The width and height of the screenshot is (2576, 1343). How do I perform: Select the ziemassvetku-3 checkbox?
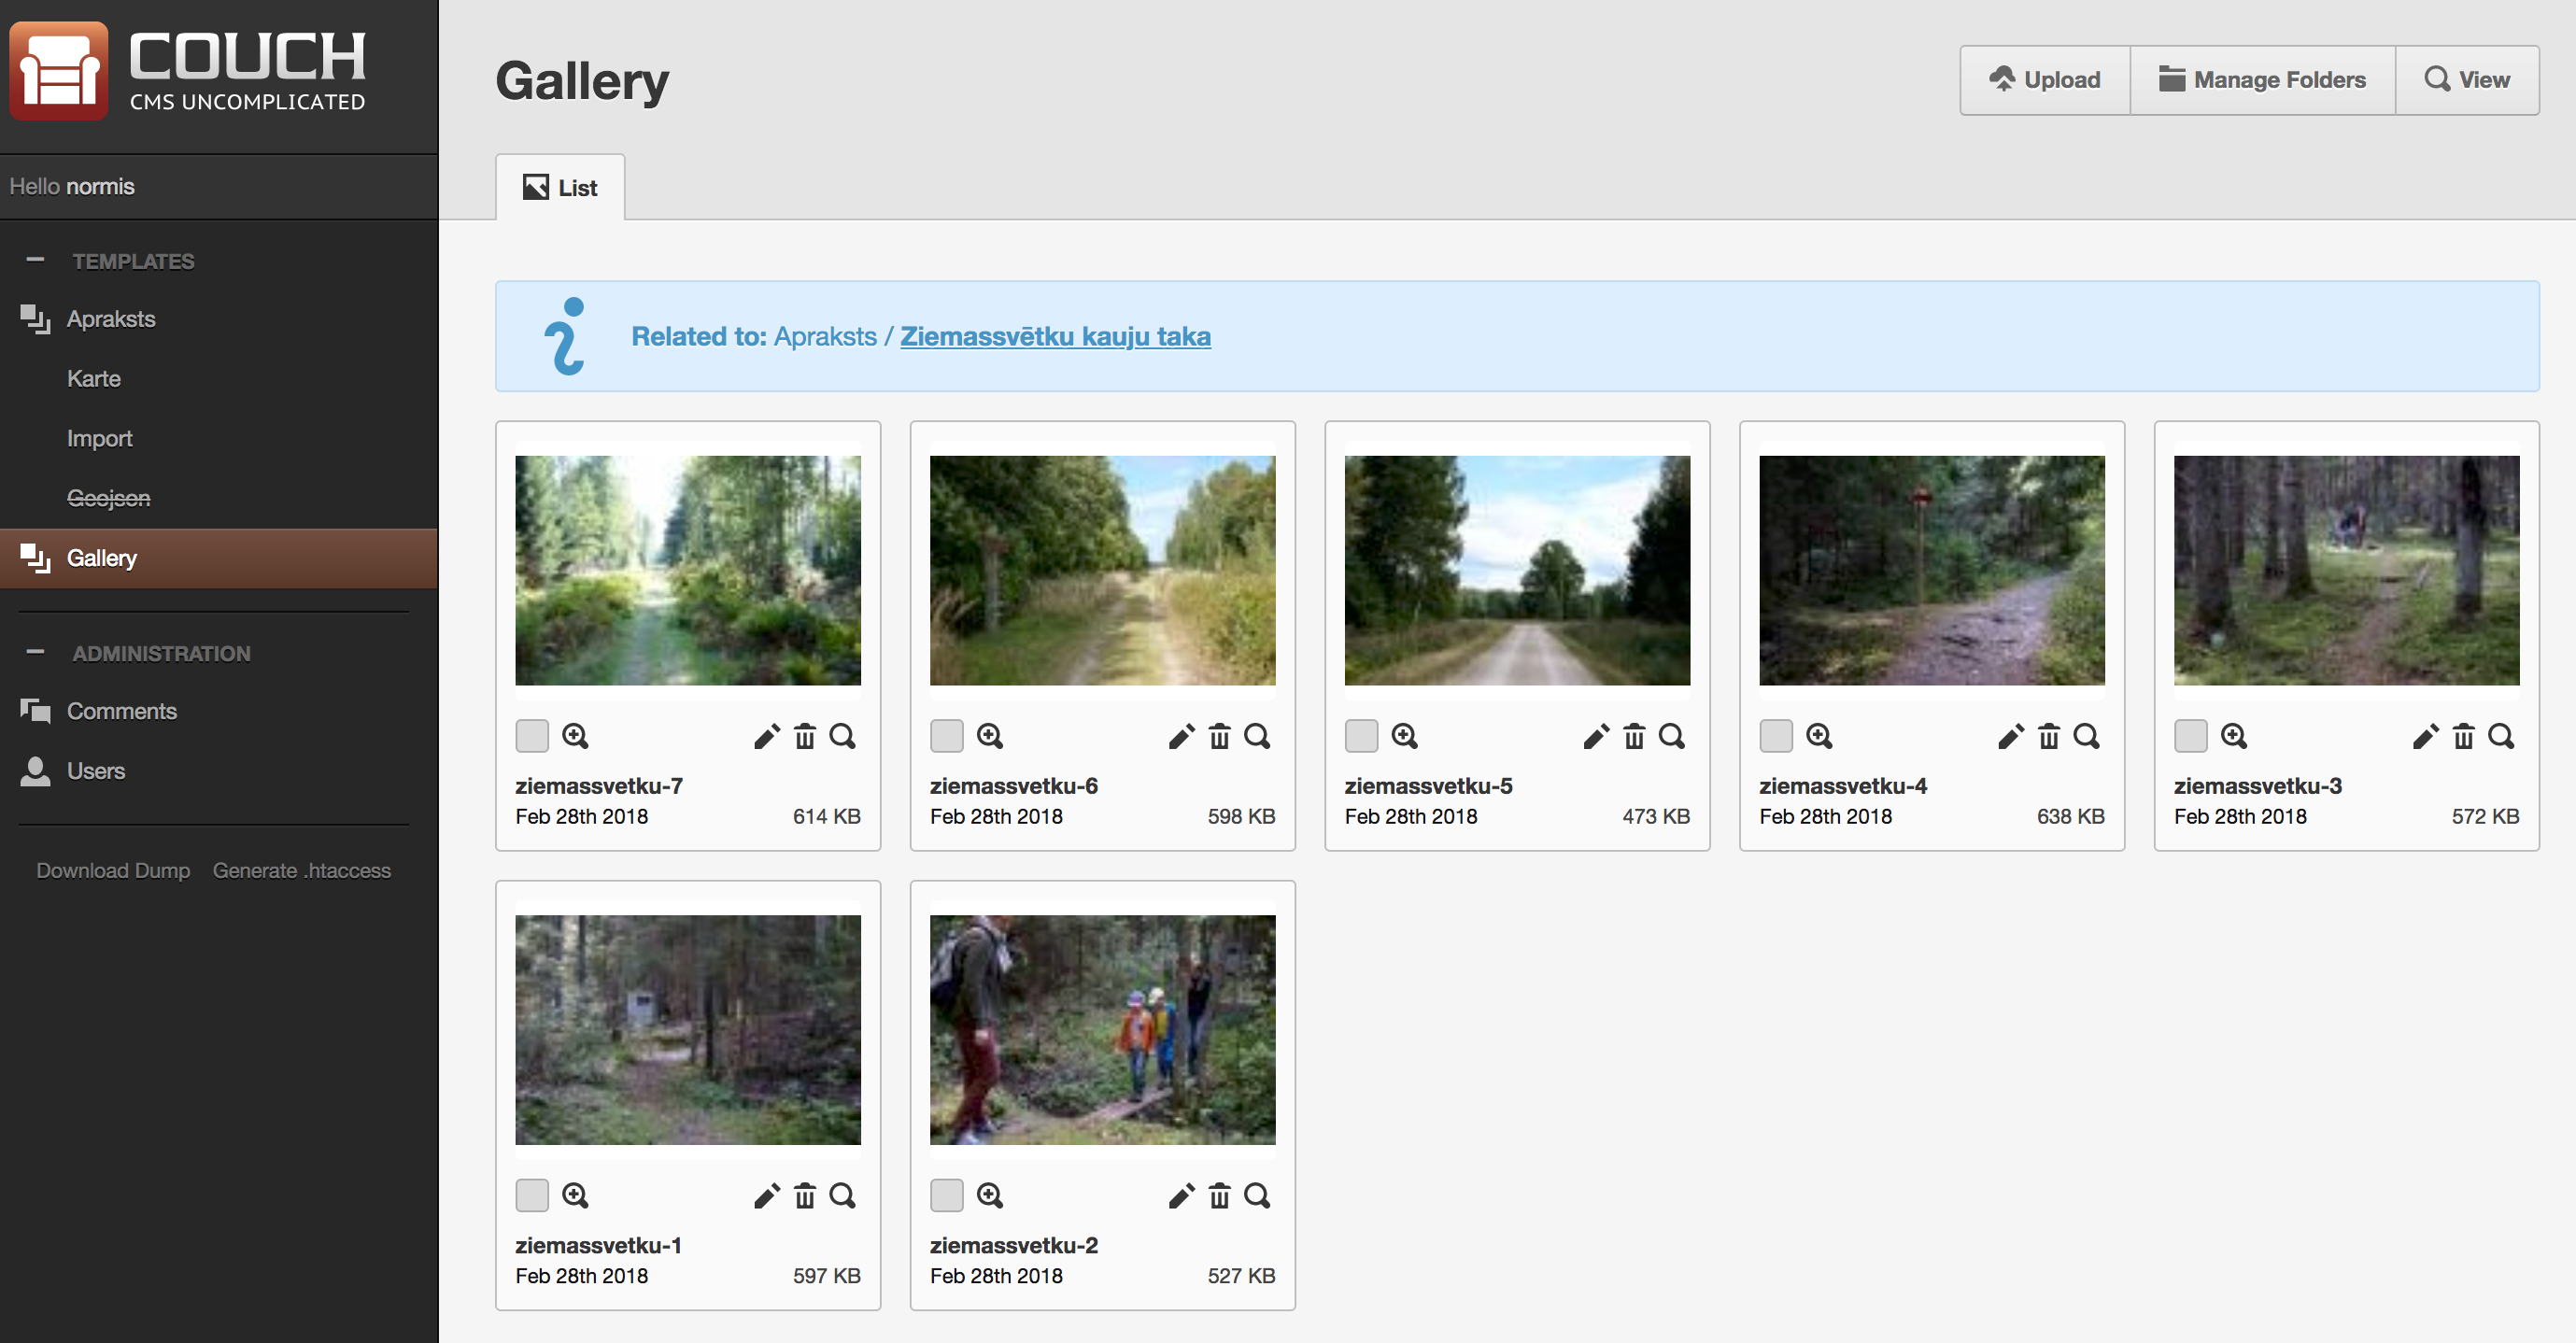click(2191, 736)
